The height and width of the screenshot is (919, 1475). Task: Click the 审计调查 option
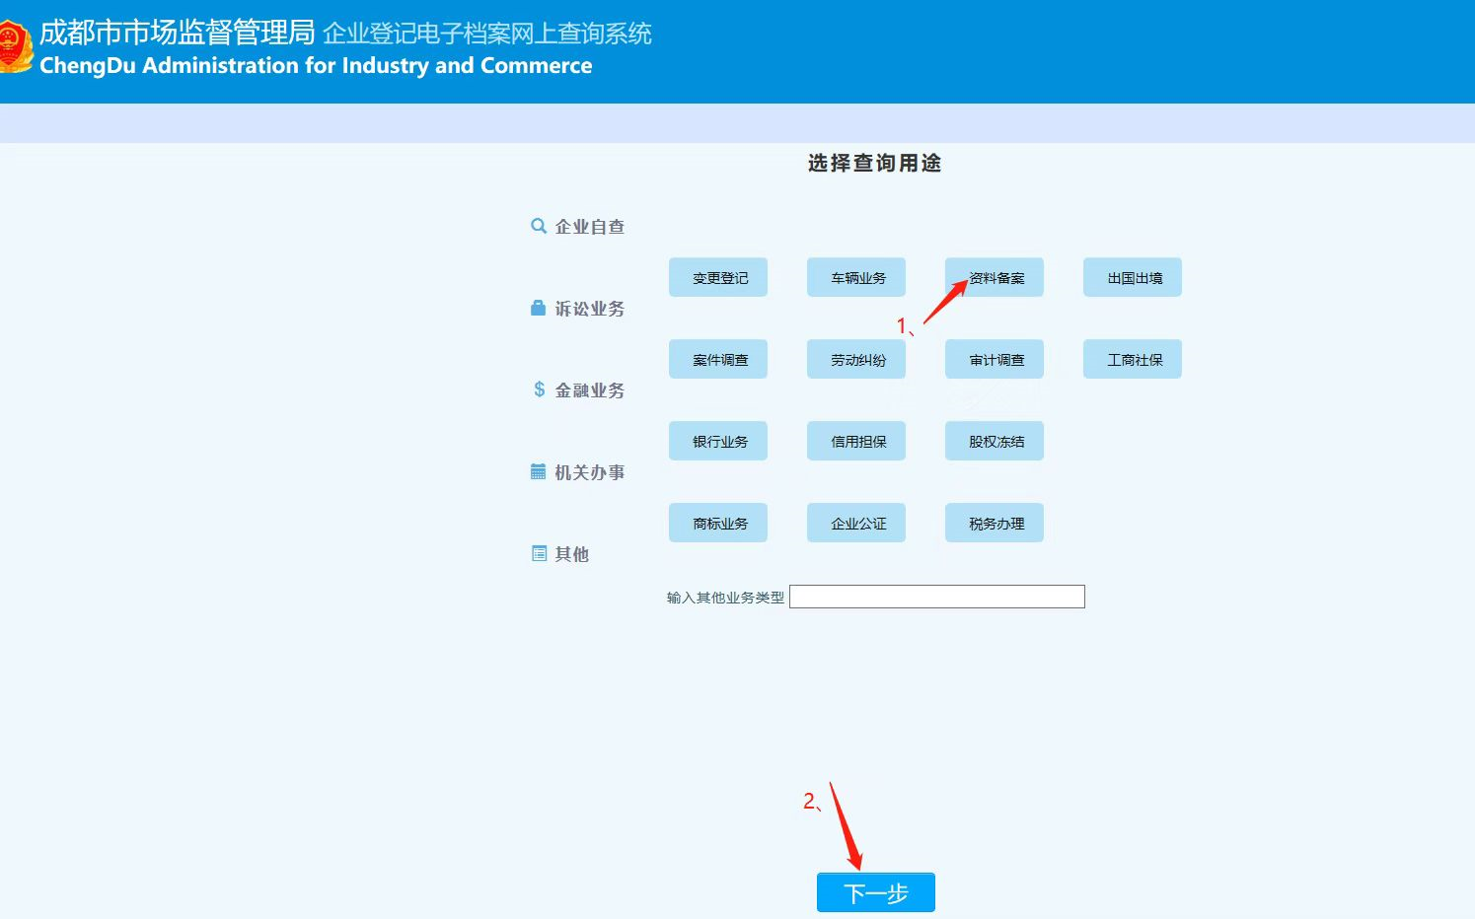995,360
